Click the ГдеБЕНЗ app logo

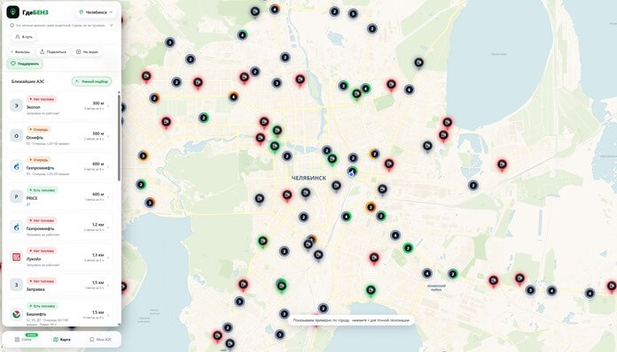pyautogui.click(x=13, y=12)
